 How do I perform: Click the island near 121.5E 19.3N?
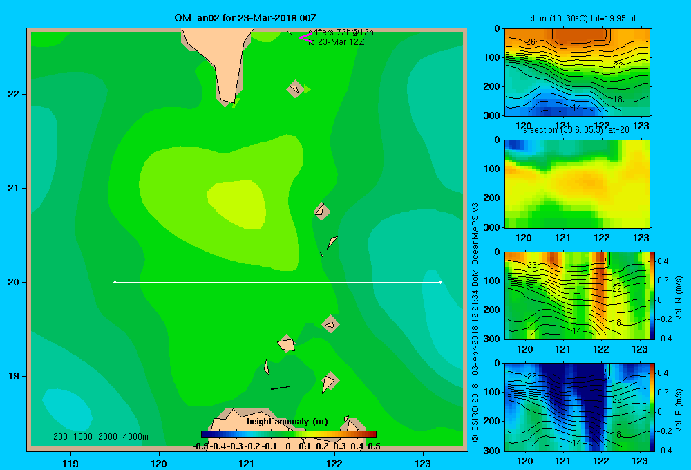pyautogui.click(x=287, y=344)
